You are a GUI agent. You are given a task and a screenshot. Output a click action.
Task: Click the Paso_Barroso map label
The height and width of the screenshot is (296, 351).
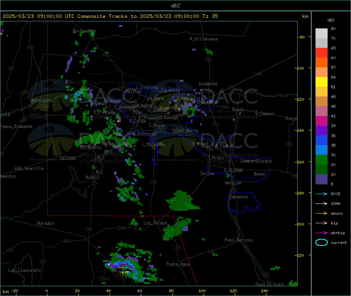(239, 240)
